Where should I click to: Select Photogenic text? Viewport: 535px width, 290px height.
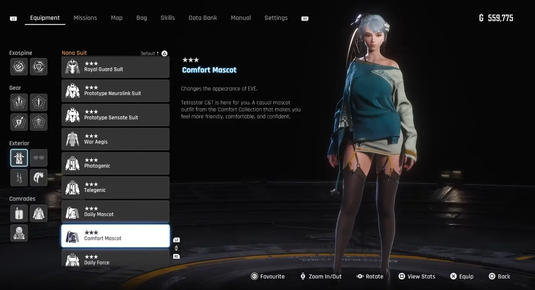pyautogui.click(x=97, y=166)
